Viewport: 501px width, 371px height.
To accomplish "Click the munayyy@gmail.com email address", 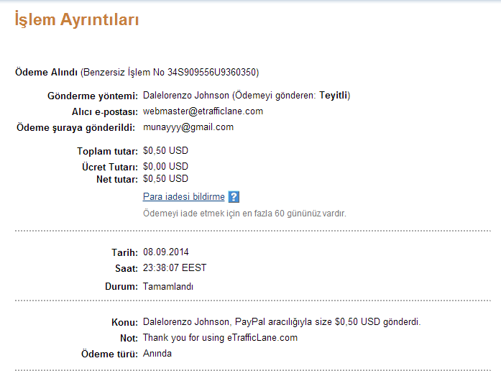I will tap(188, 127).
